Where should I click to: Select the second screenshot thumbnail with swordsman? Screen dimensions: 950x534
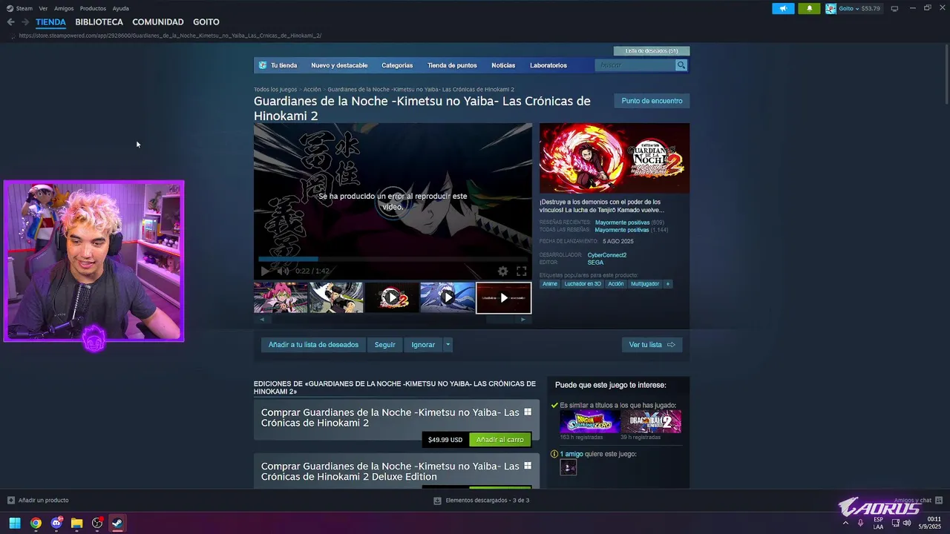click(x=336, y=297)
